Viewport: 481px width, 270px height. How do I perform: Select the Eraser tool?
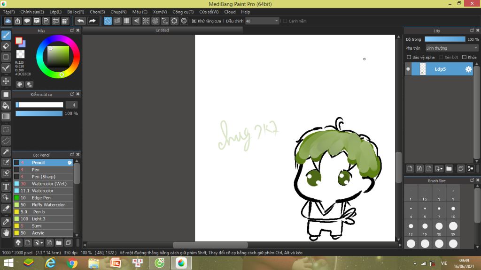[6, 46]
